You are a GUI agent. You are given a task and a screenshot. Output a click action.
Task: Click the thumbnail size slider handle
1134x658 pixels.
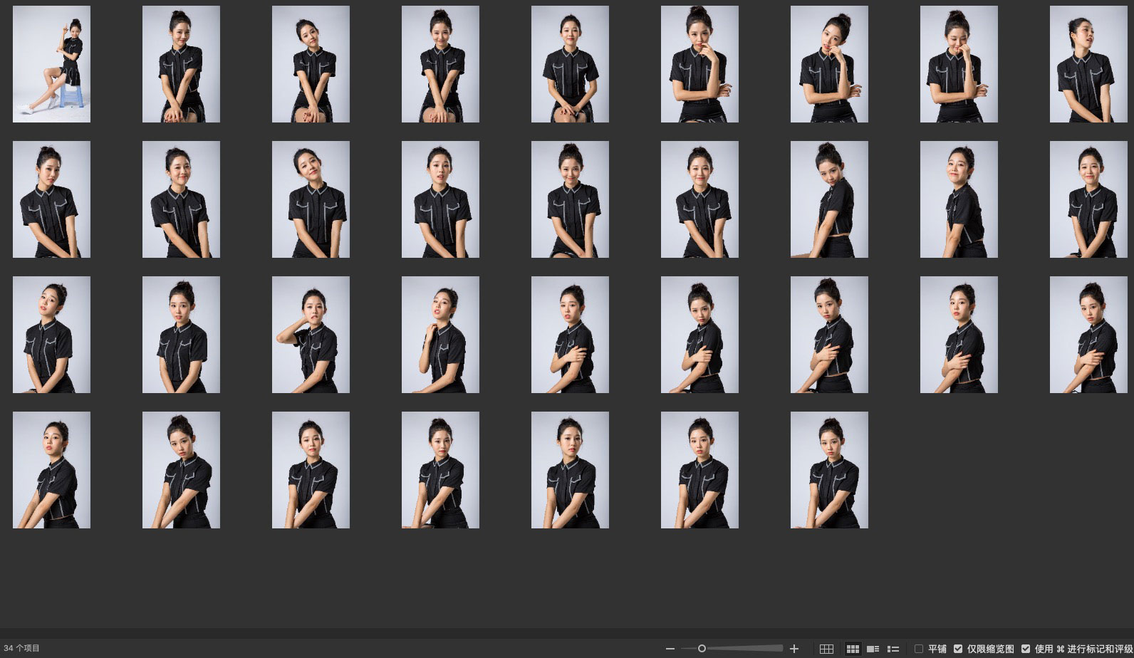pos(702,649)
